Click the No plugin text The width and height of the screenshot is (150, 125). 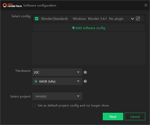point(116,19)
